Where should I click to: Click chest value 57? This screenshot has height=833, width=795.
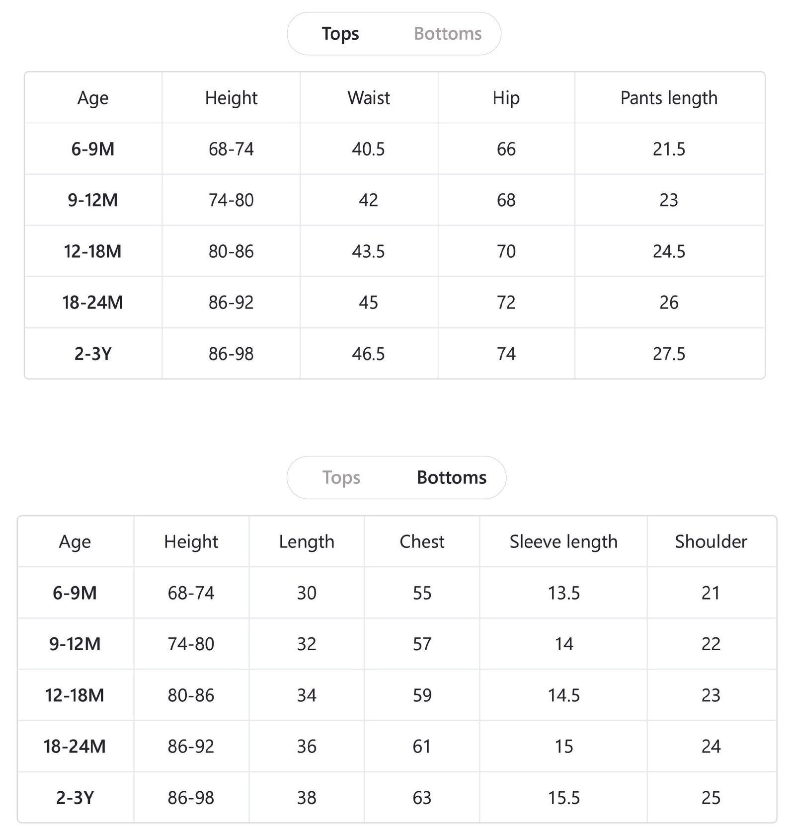422,644
